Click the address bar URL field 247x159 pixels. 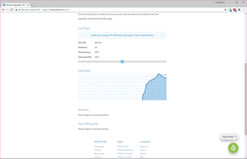click(124, 10)
